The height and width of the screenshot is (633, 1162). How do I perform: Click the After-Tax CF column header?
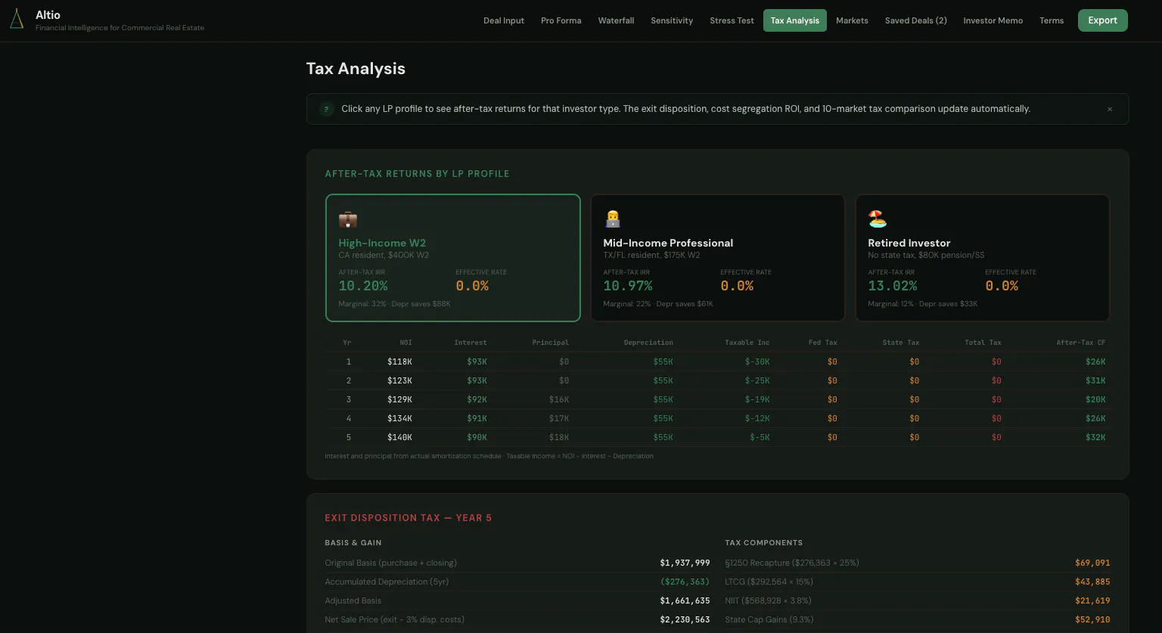pos(1081,343)
